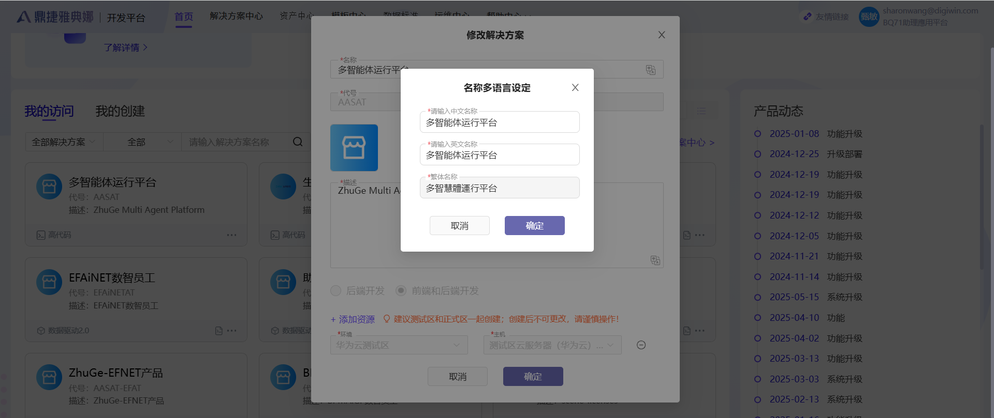Viewport: 994px width, 418px height.
Task: Click 2025-02-13 系统升级 news entry
Action: [815, 399]
